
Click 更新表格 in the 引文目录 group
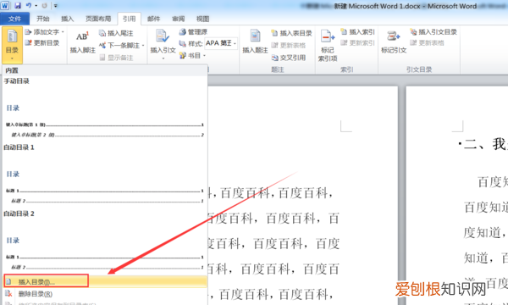click(427, 42)
